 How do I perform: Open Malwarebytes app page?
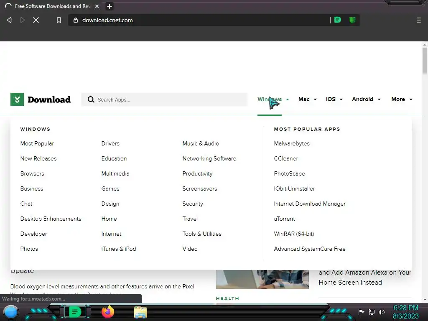click(292, 144)
